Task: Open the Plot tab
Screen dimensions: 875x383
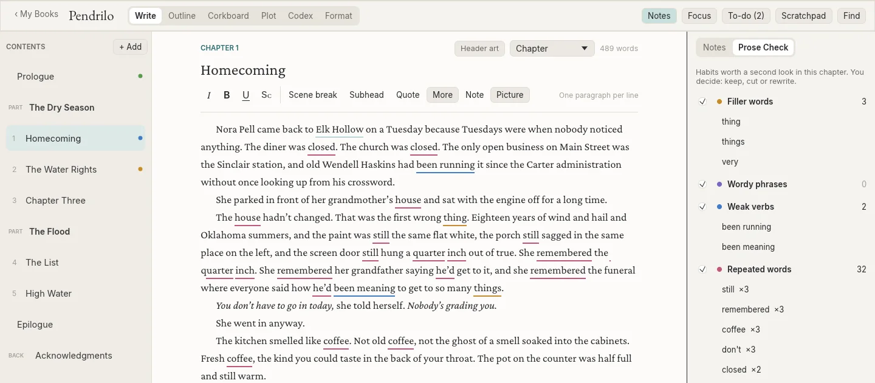Action: click(x=269, y=16)
